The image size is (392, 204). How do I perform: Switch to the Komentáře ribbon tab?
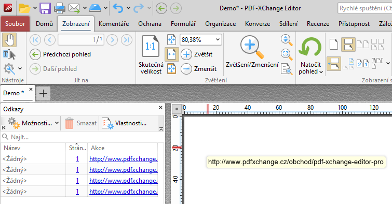pyautogui.click(x=114, y=24)
